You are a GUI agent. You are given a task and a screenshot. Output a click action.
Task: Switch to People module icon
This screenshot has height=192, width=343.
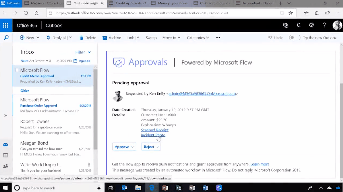click(5, 166)
